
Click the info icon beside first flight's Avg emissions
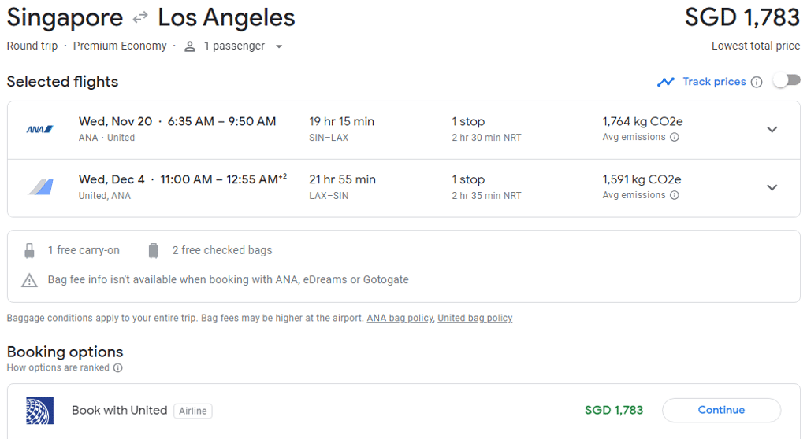[675, 137]
